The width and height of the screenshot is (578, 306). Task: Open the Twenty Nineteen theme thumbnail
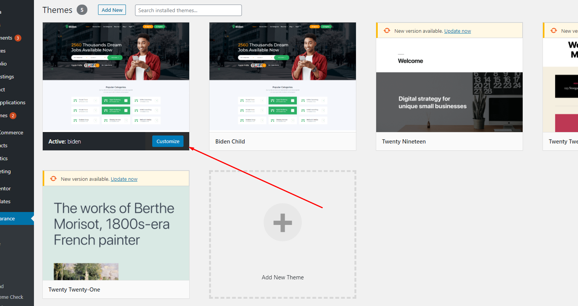pos(449,85)
